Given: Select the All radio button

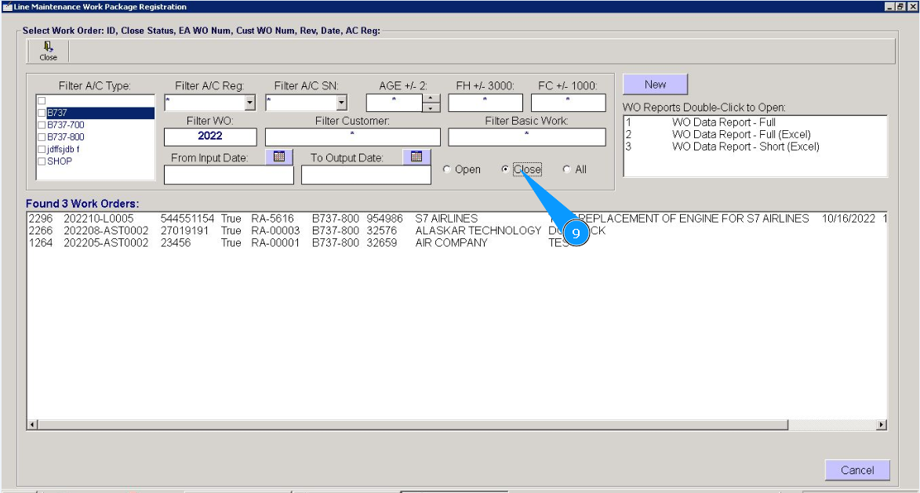Looking at the screenshot, I should tap(566, 169).
